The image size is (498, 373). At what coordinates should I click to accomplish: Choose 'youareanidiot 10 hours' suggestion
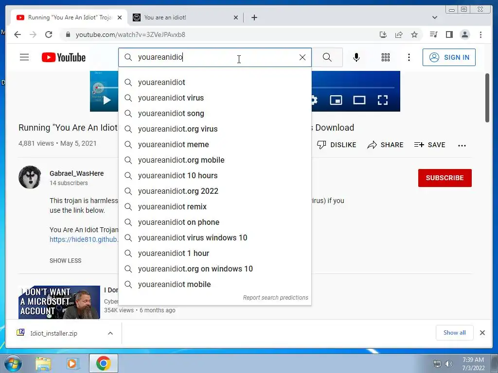(214, 175)
